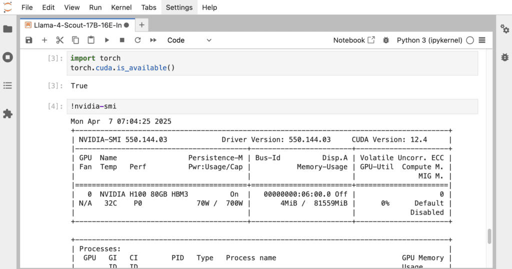Image resolution: width=512 pixels, height=269 pixels.
Task: Cut the selected cell
Action: pyautogui.click(x=60, y=40)
